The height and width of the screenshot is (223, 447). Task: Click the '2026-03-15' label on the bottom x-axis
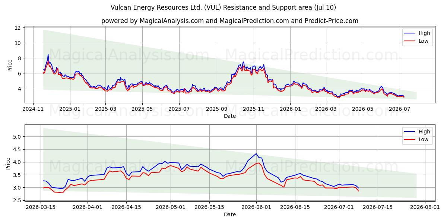pyautogui.click(x=41, y=208)
